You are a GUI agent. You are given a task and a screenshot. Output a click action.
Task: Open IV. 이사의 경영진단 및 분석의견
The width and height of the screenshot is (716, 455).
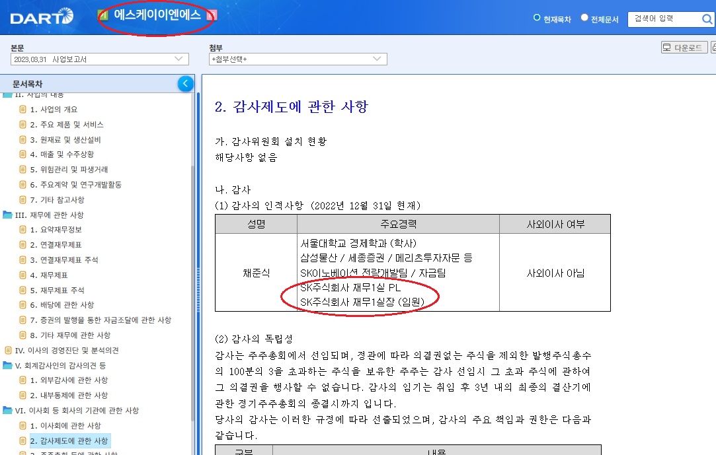click(x=66, y=351)
